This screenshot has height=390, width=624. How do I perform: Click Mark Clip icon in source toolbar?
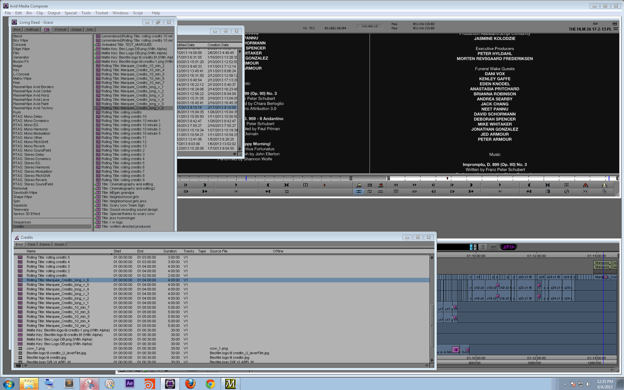point(286,185)
